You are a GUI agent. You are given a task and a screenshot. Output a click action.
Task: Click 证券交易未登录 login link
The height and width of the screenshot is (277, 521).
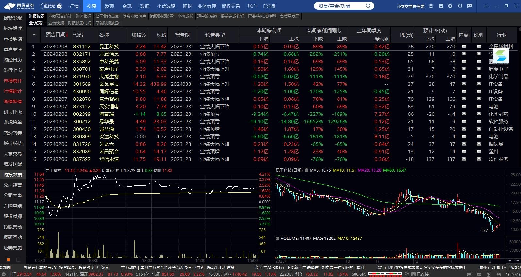tap(411, 6)
